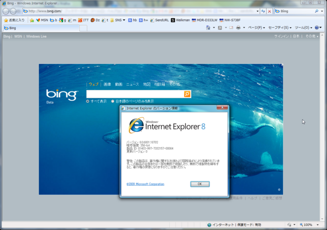Open the 't' favorites bar shortcut

(105, 20)
